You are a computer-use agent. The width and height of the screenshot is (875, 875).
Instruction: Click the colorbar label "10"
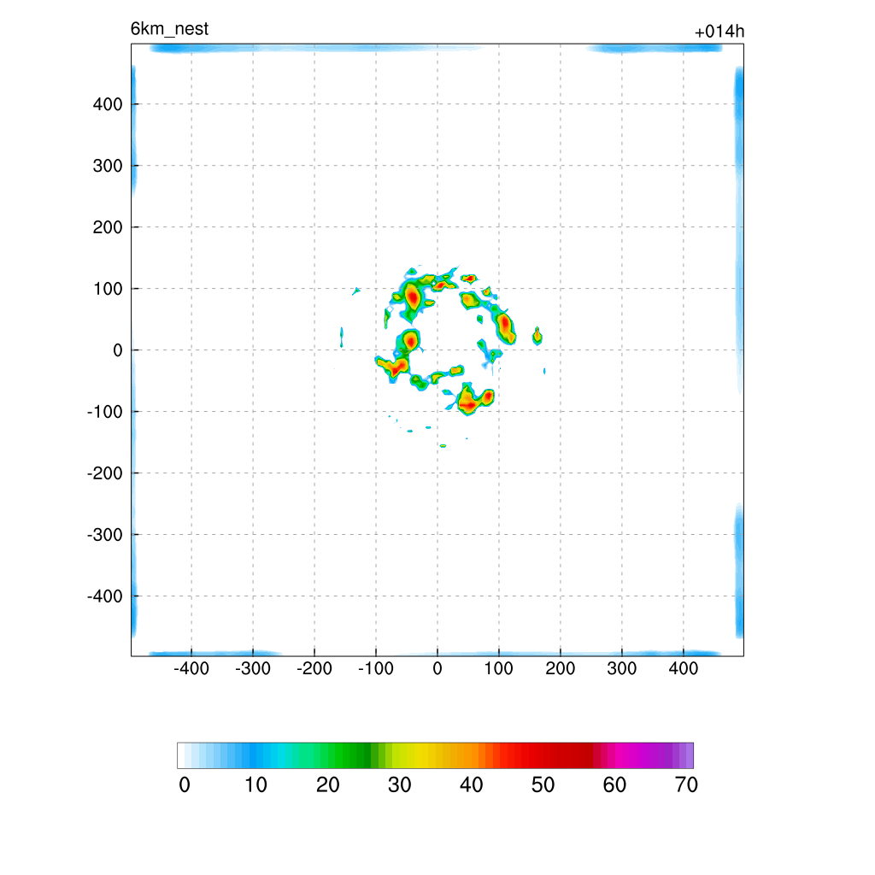tap(255, 785)
